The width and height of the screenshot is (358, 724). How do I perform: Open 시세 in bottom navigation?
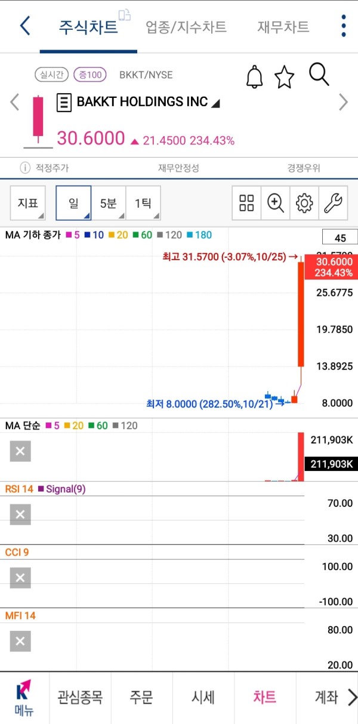(203, 697)
